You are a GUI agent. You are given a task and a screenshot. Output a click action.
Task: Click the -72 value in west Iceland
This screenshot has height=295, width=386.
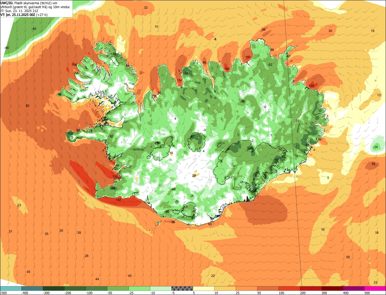[110, 136]
